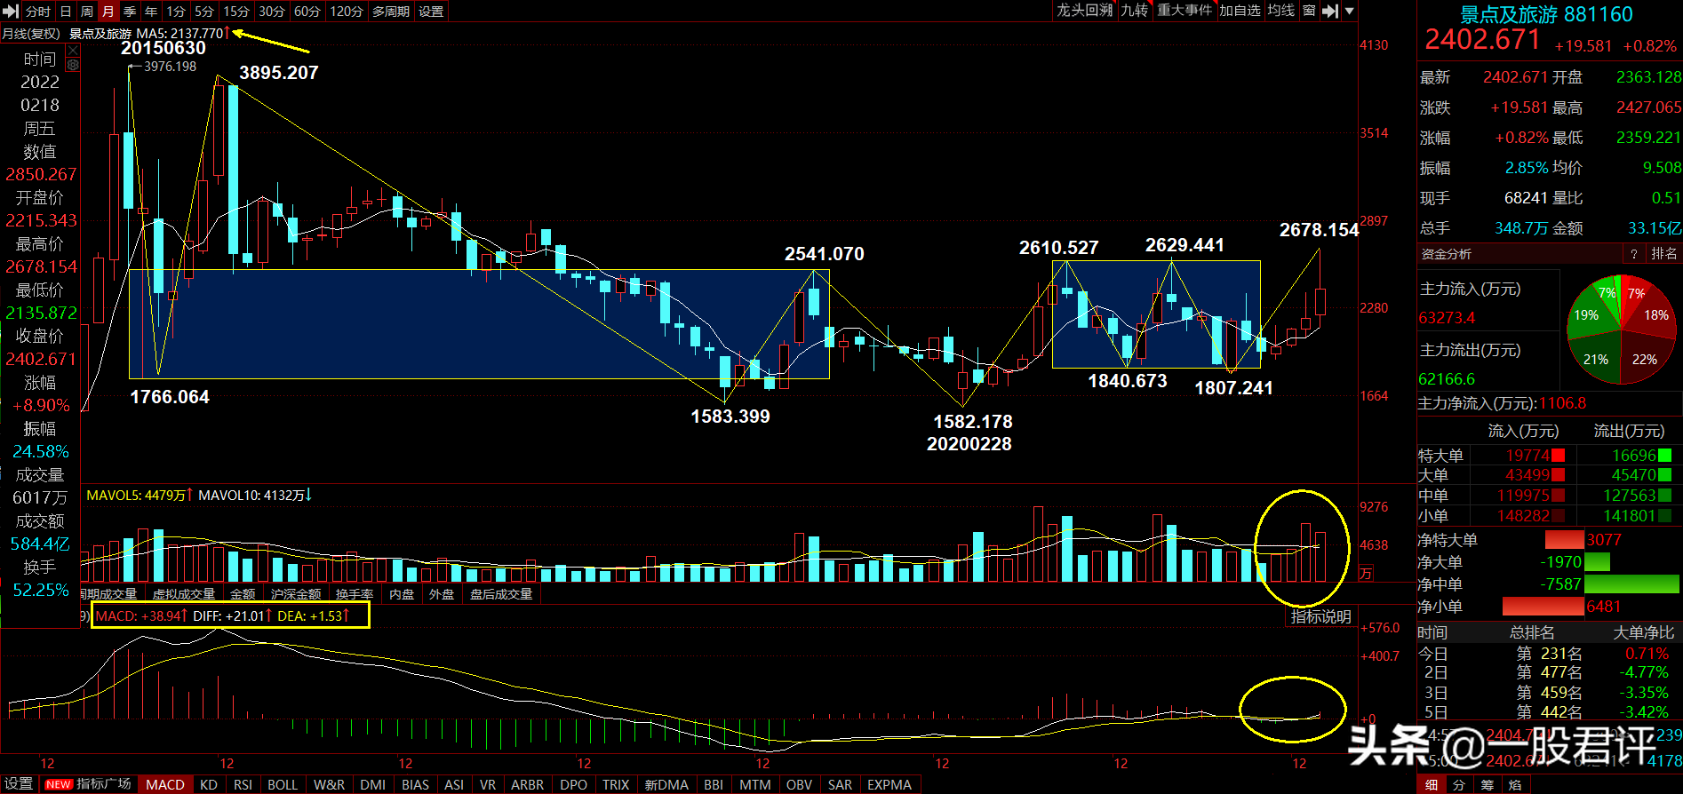Switch to the ARBR indicator
This screenshot has height=794, width=1683.
(x=527, y=784)
